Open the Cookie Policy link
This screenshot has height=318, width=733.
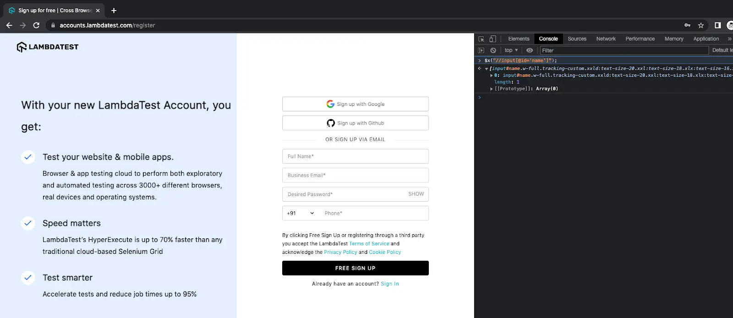coord(385,252)
